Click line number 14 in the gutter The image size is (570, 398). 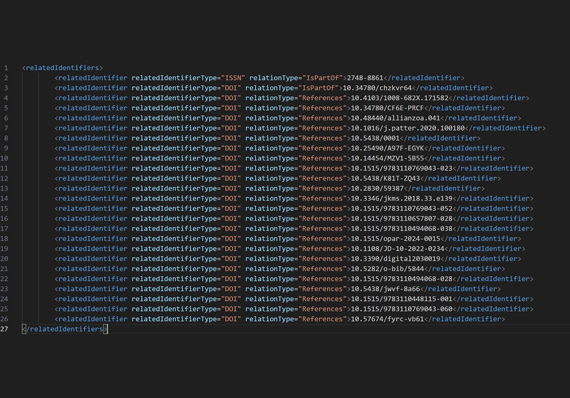click(4, 198)
